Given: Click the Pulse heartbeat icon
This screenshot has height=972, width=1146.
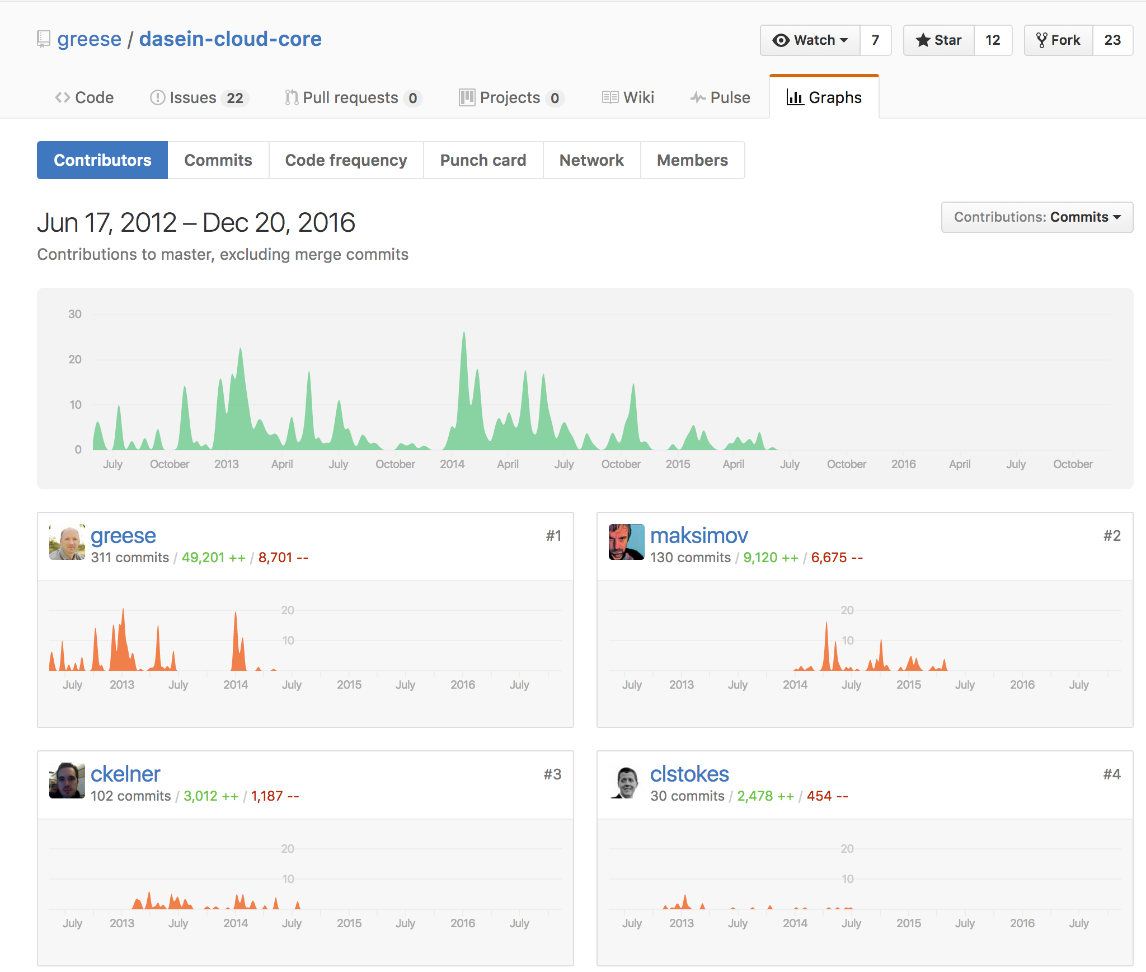Looking at the screenshot, I should point(698,97).
